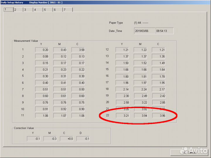Open tab 2 of setup history

(18, 10)
